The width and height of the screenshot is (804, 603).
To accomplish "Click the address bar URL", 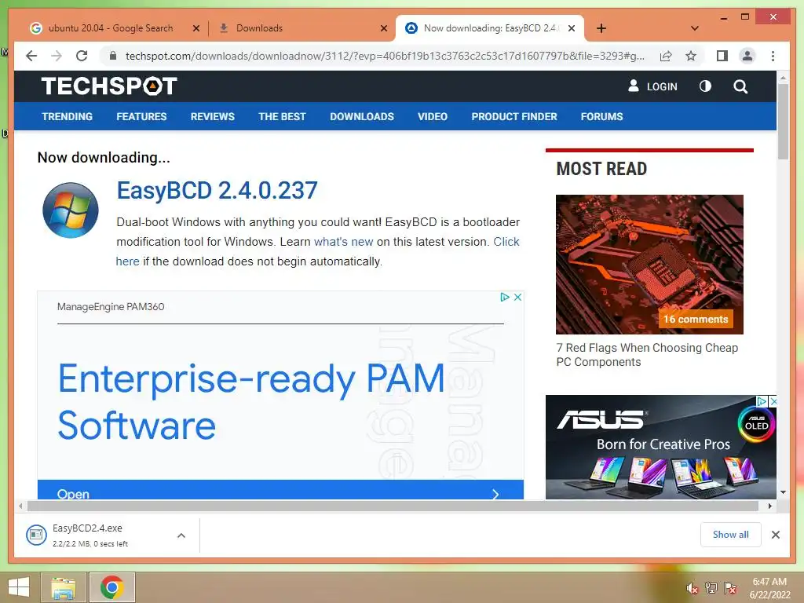I will click(x=385, y=56).
